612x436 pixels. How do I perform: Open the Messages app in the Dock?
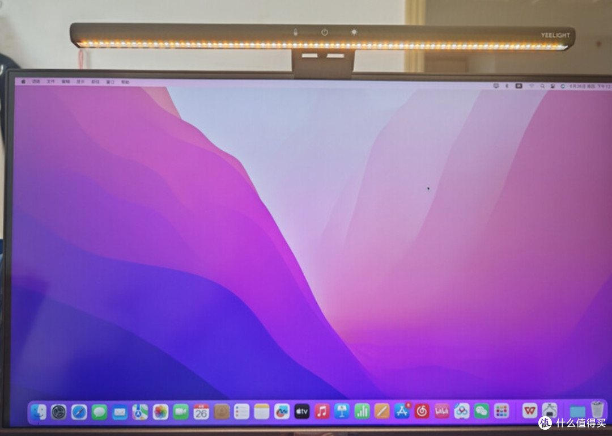click(x=100, y=412)
